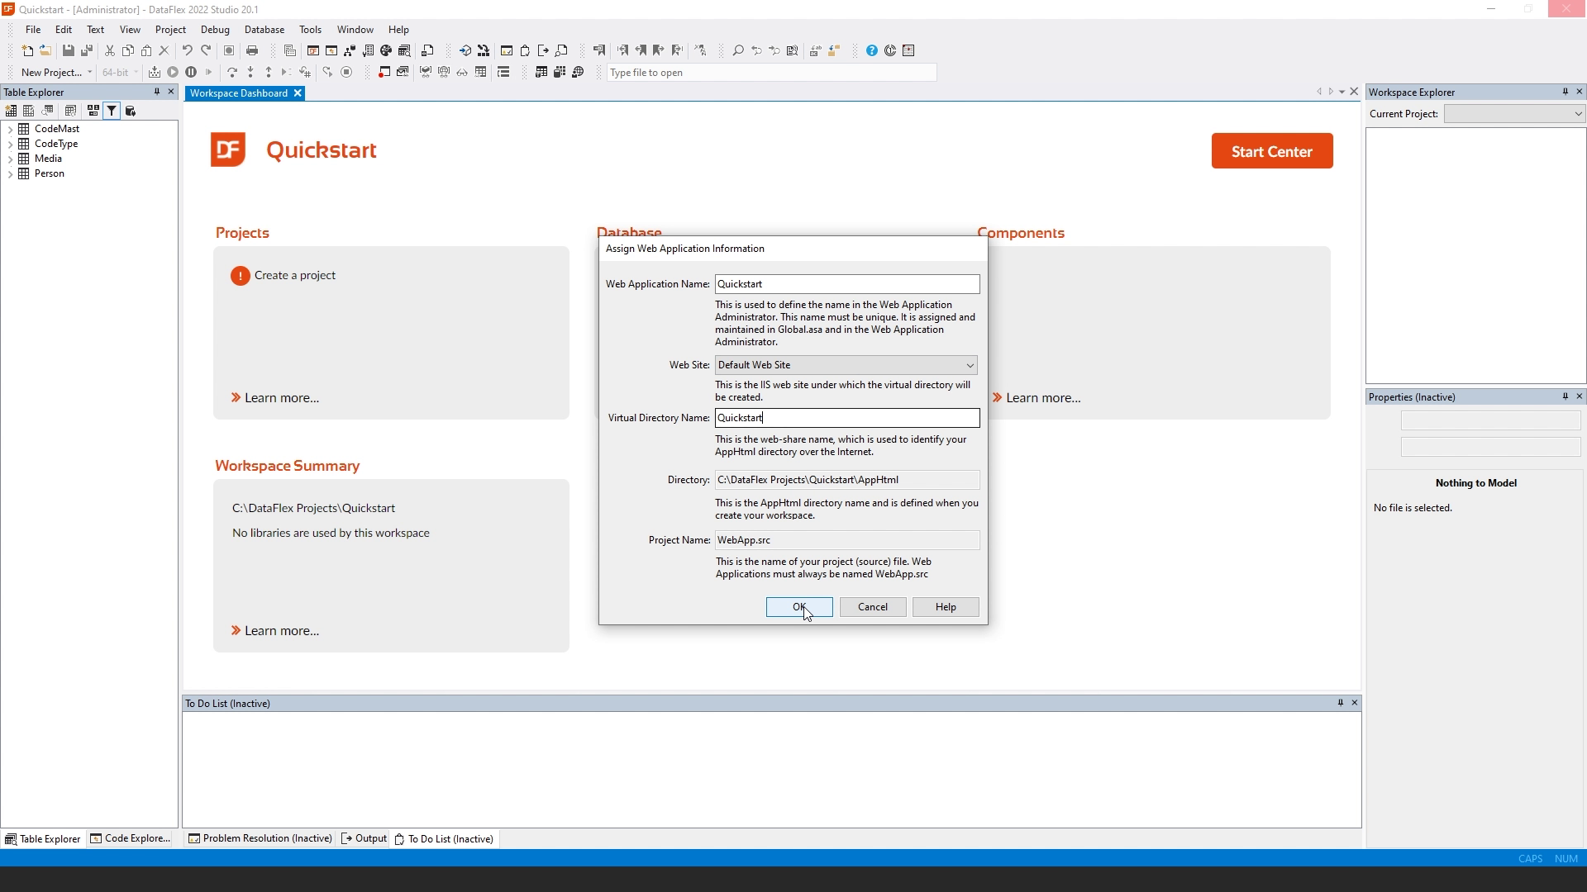Click the globe table icon in toolbar
The width and height of the screenshot is (1587, 892).
[578, 72]
